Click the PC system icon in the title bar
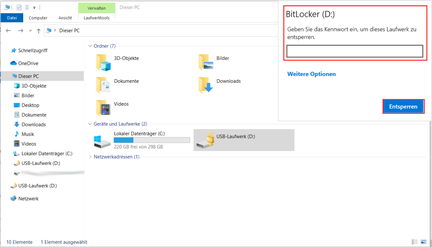432x247 pixels. 6,7
